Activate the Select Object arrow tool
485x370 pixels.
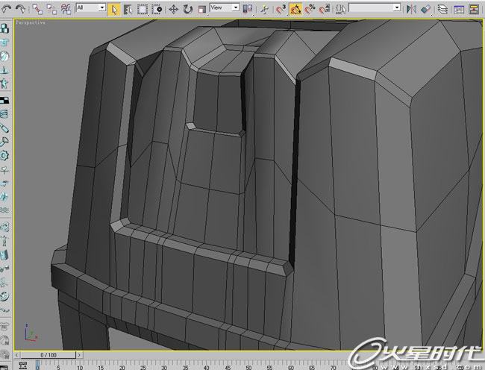click(114, 10)
